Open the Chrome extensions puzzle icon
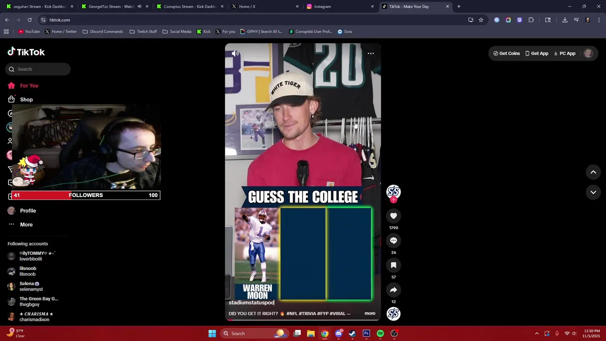 point(531,20)
